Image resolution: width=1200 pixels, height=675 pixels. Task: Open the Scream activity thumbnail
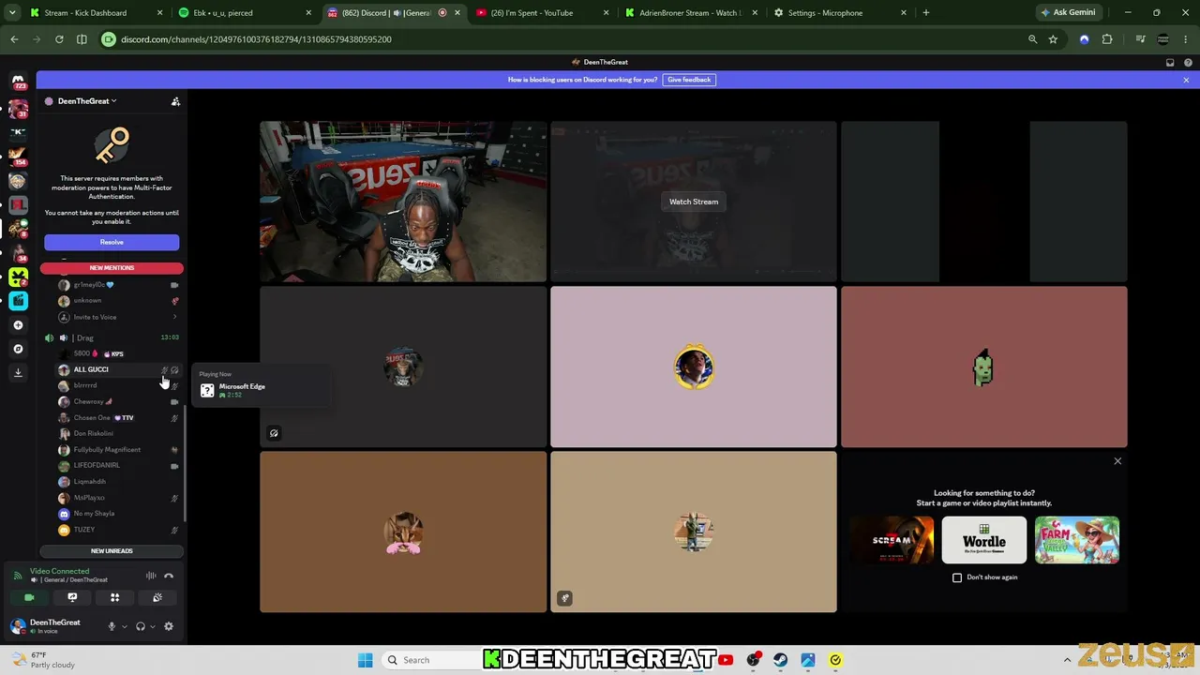pos(892,540)
